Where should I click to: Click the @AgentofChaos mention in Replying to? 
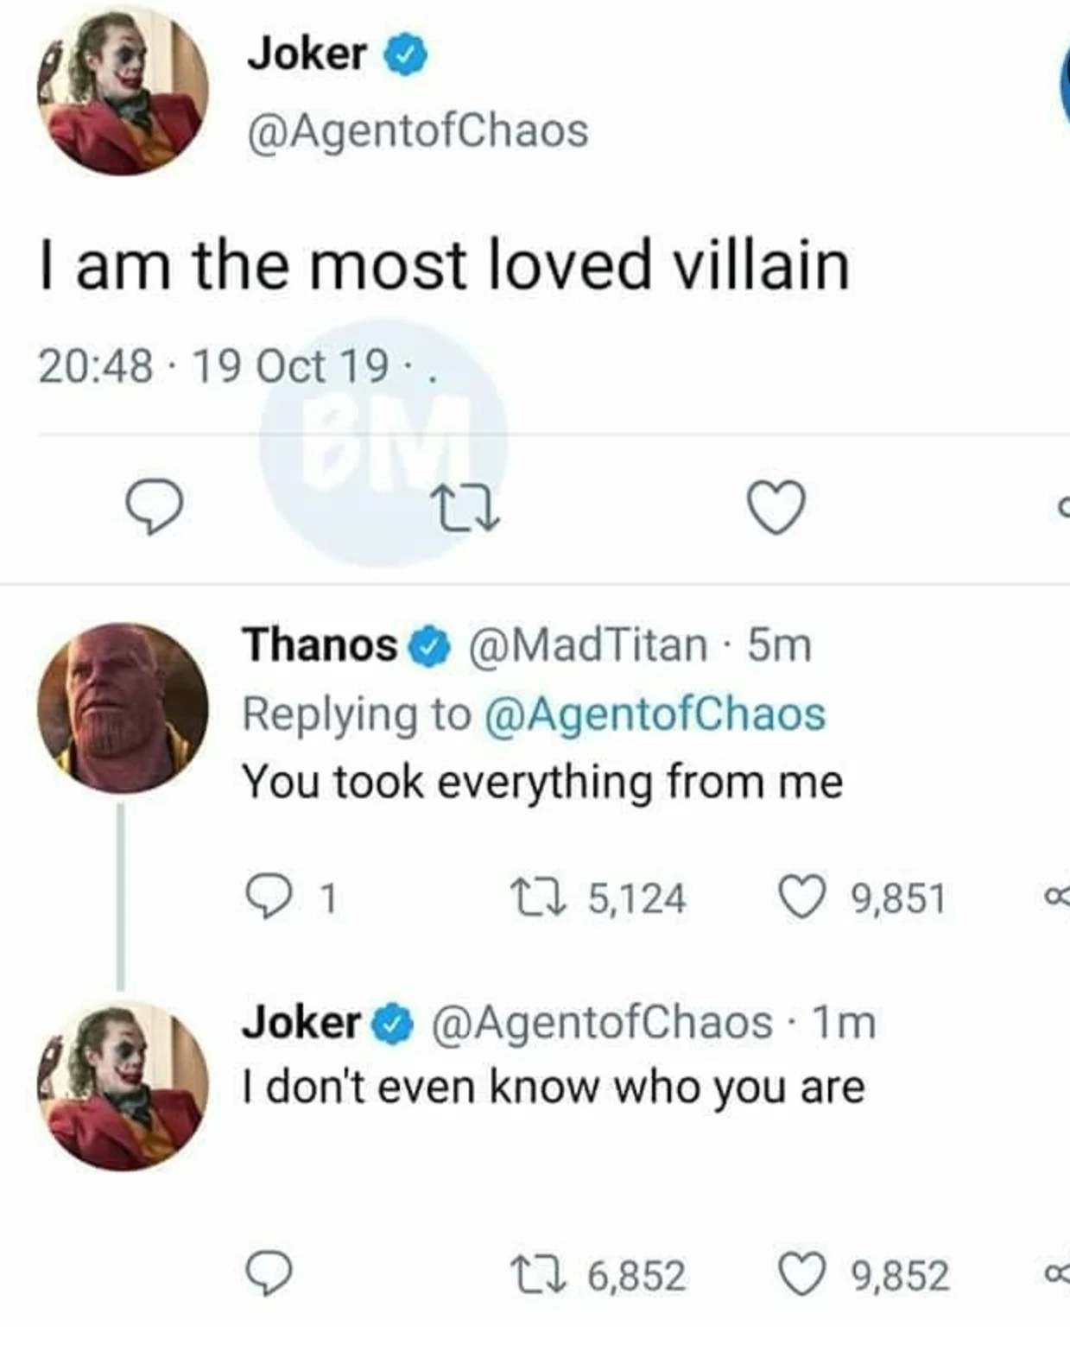click(x=655, y=714)
